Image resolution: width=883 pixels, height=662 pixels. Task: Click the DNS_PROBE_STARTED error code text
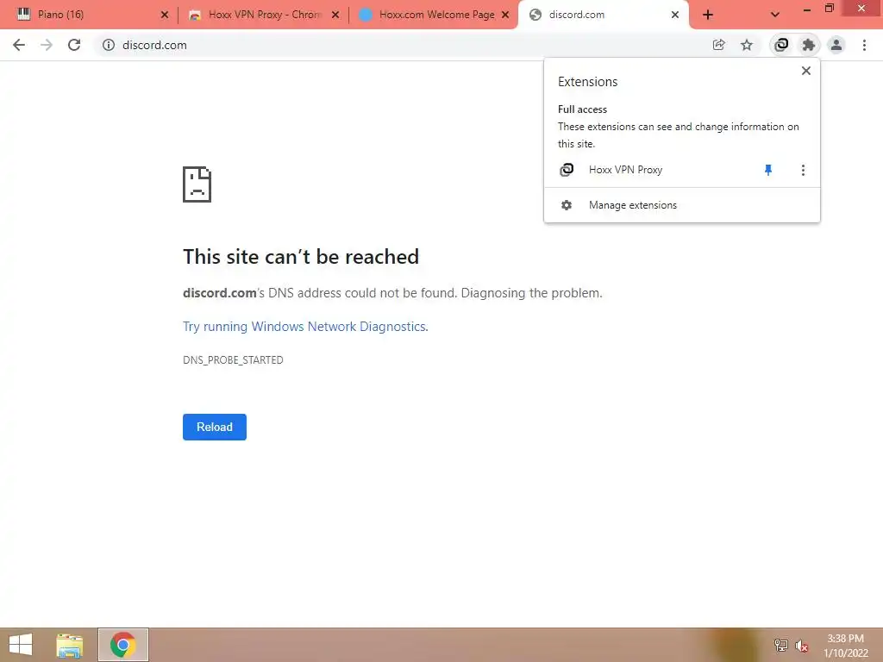coord(233,360)
